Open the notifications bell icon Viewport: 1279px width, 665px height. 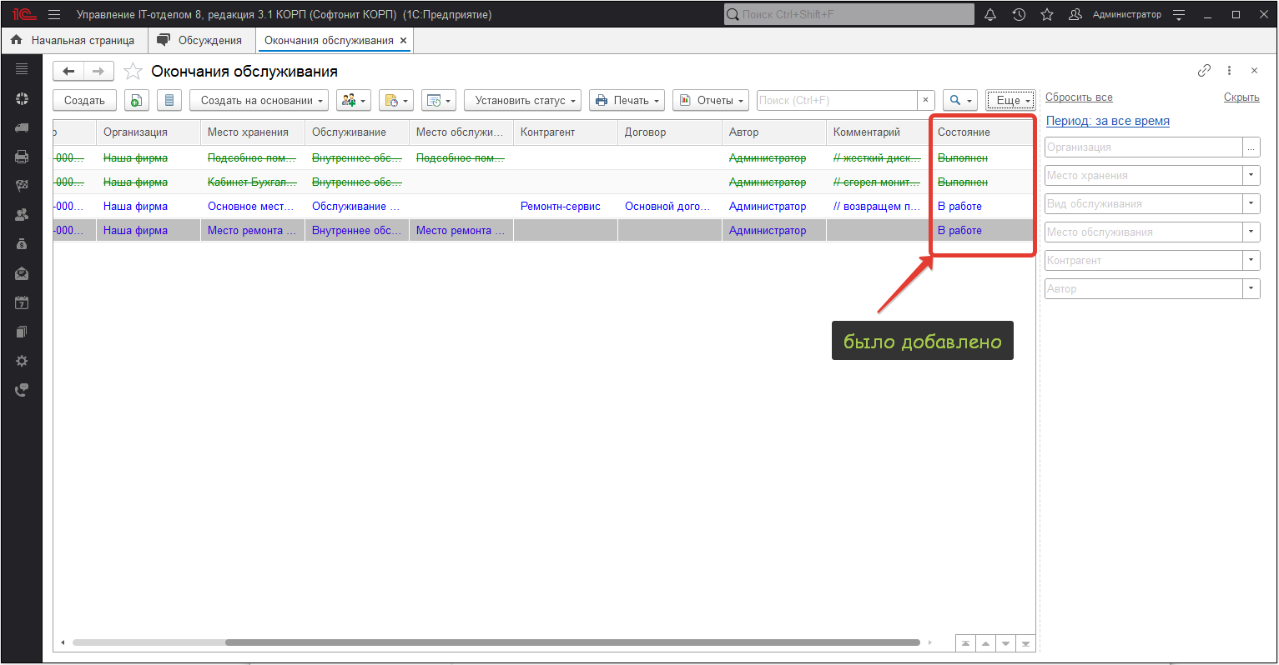(990, 15)
